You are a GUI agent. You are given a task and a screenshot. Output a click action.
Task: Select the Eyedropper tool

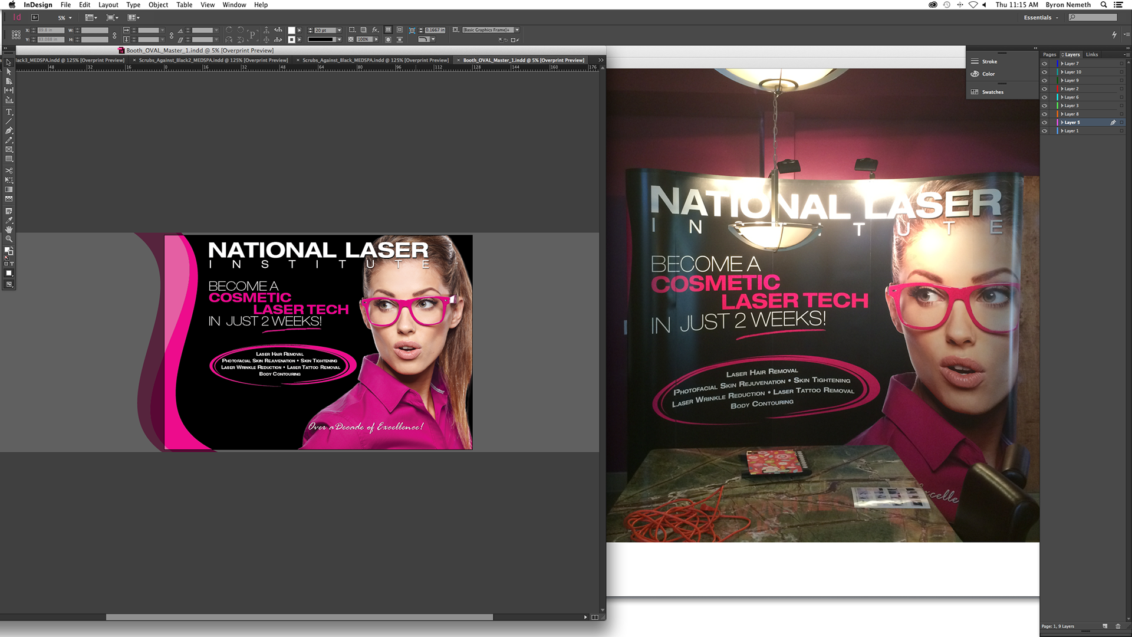point(9,220)
